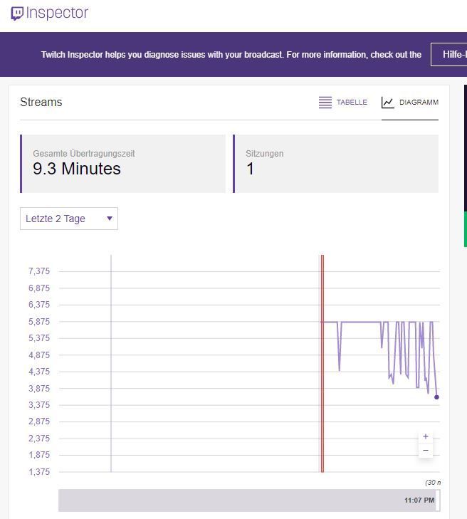Viewport: 467px width, 519px height.
Task: Click the red session start marker in chart
Action: click(322, 363)
